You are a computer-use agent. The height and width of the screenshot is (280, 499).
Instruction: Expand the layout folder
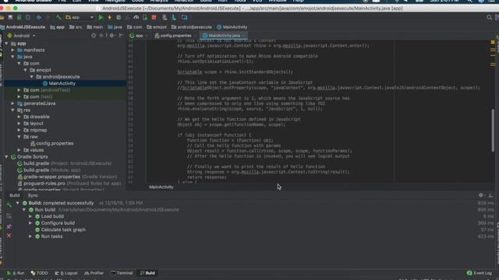pyautogui.click(x=19, y=124)
